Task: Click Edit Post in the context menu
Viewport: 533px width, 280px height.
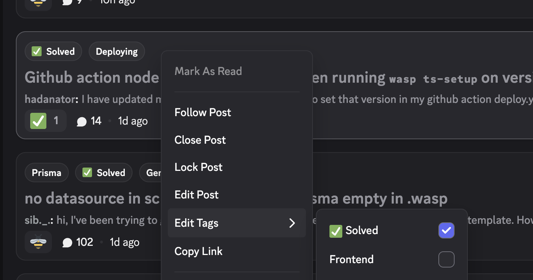Action: click(x=197, y=195)
